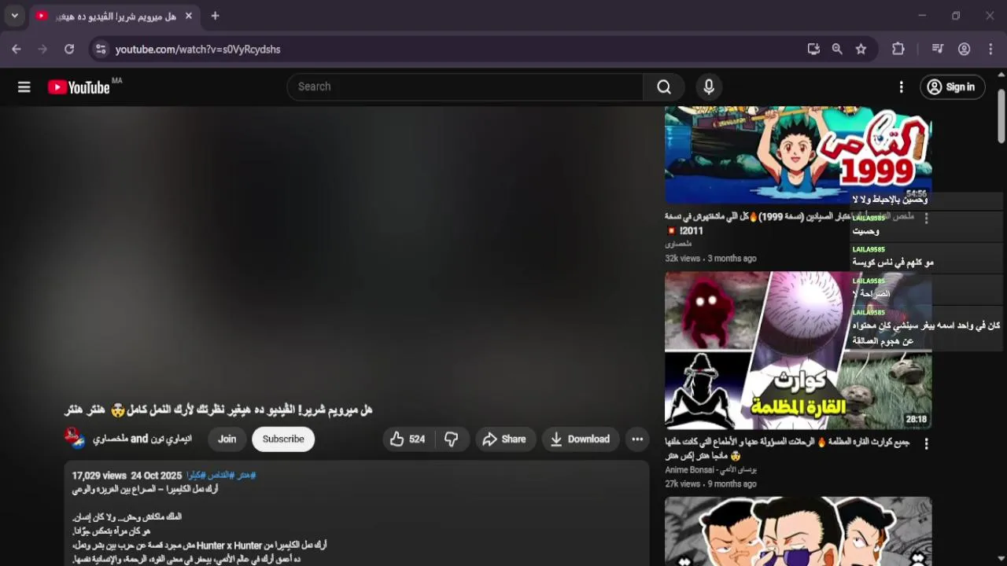Image resolution: width=1007 pixels, height=566 pixels.
Task: Close the current YouTube tab
Action: pos(189,16)
